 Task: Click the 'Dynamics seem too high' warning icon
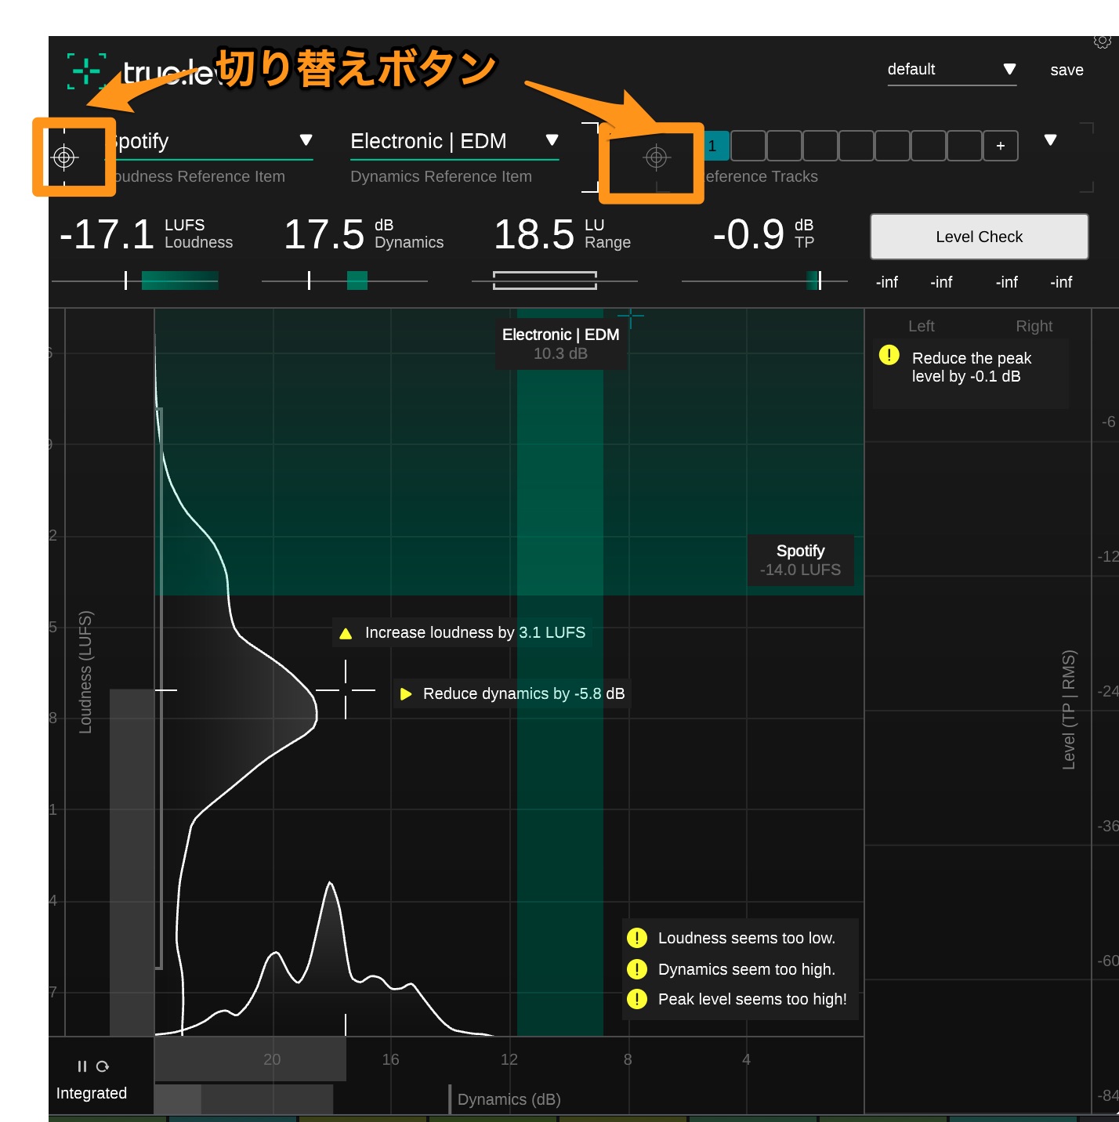pos(637,969)
